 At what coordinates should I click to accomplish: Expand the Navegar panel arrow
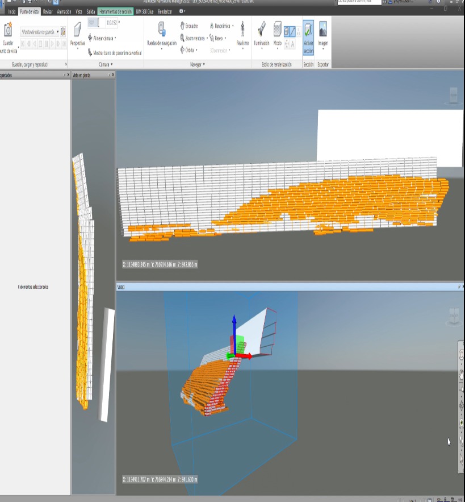[x=204, y=65]
